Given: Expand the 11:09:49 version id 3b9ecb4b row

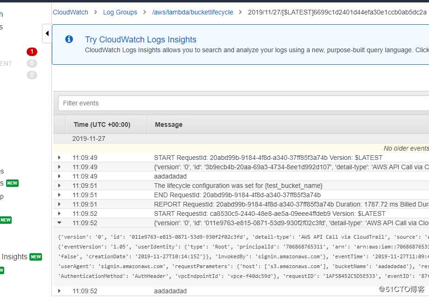Looking at the screenshot, I should [x=59, y=167].
